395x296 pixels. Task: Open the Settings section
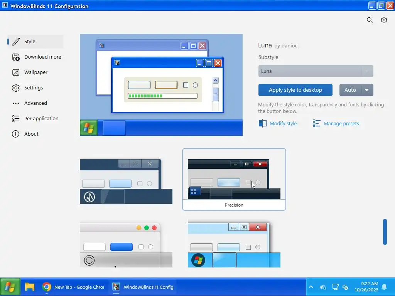click(35, 88)
